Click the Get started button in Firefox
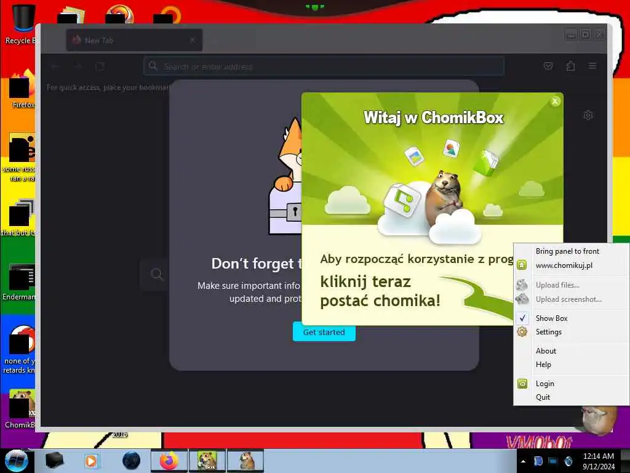The width and height of the screenshot is (630, 473). (x=324, y=332)
